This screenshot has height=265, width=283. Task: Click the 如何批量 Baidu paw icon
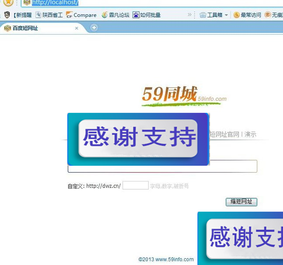tap(136, 15)
